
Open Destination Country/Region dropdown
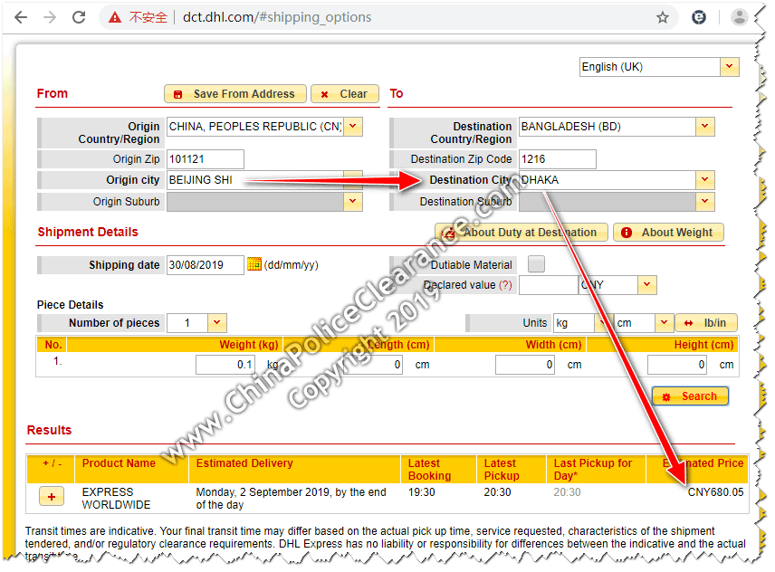[704, 127]
